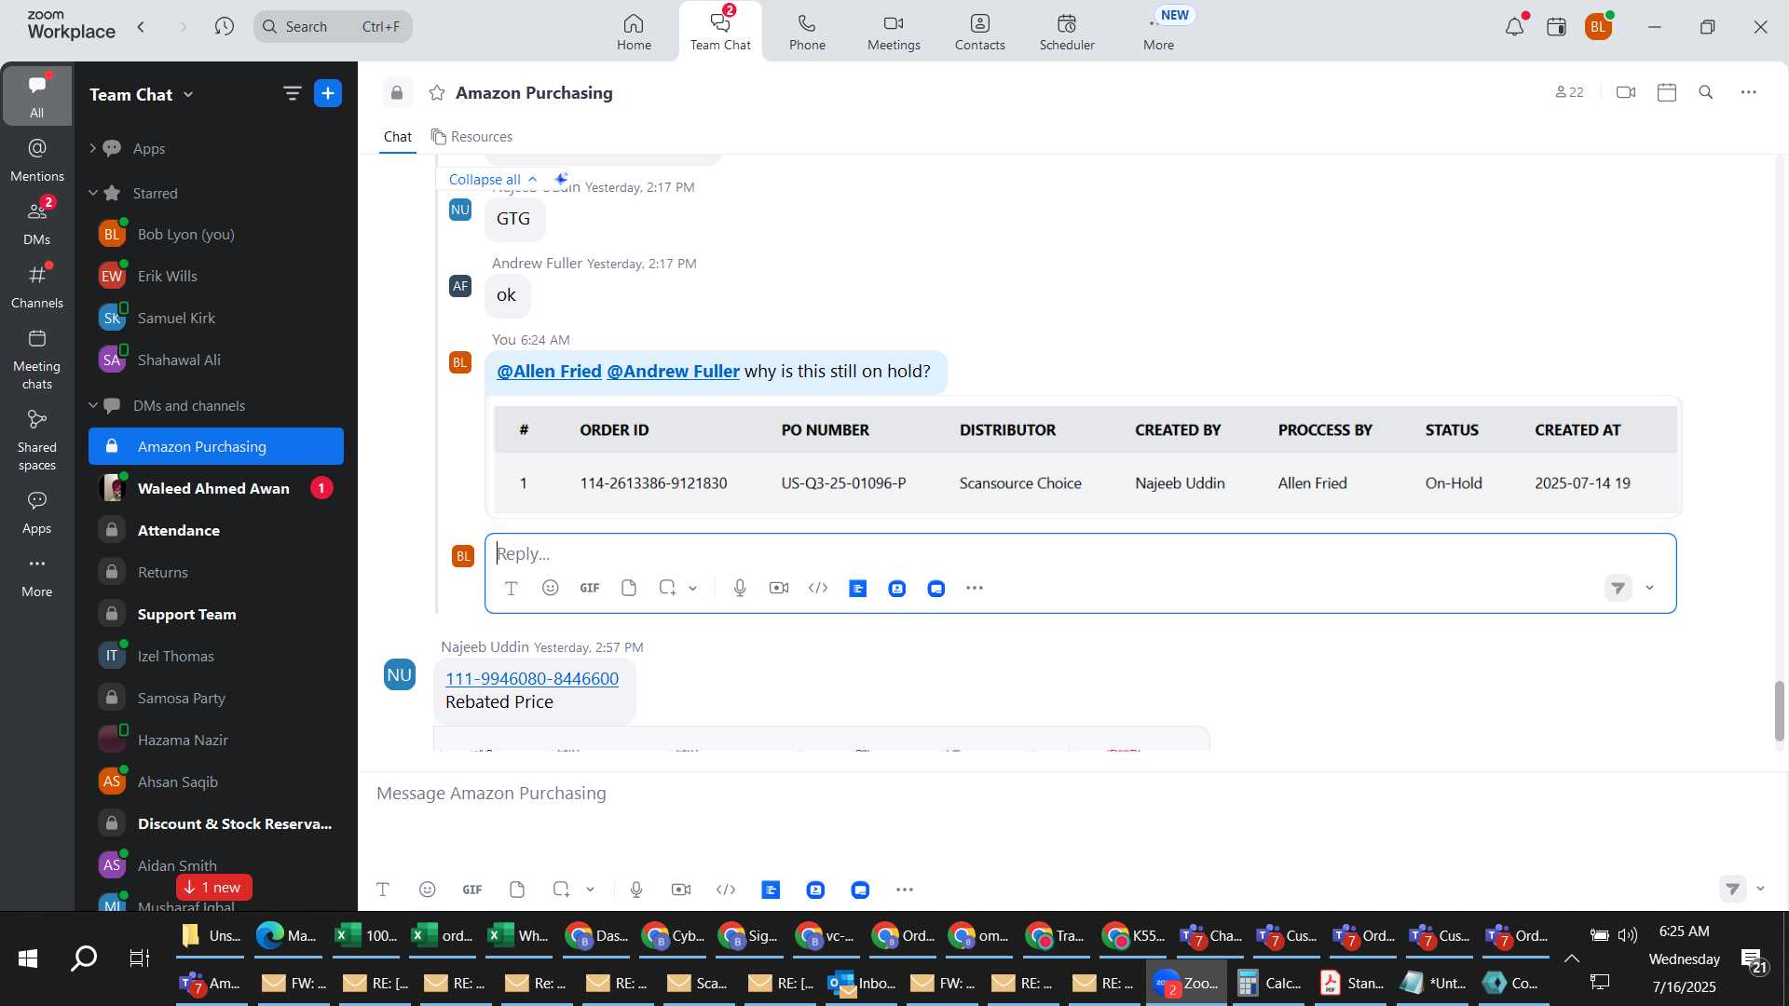Search within the Amazon Purchasing chat

click(x=1706, y=92)
